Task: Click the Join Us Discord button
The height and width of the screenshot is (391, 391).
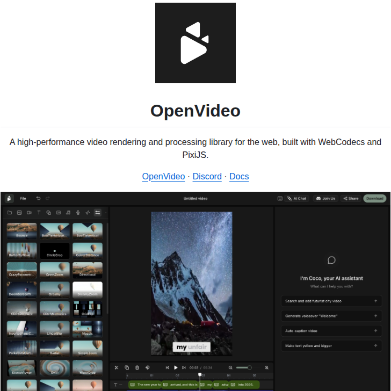Action: (325, 199)
